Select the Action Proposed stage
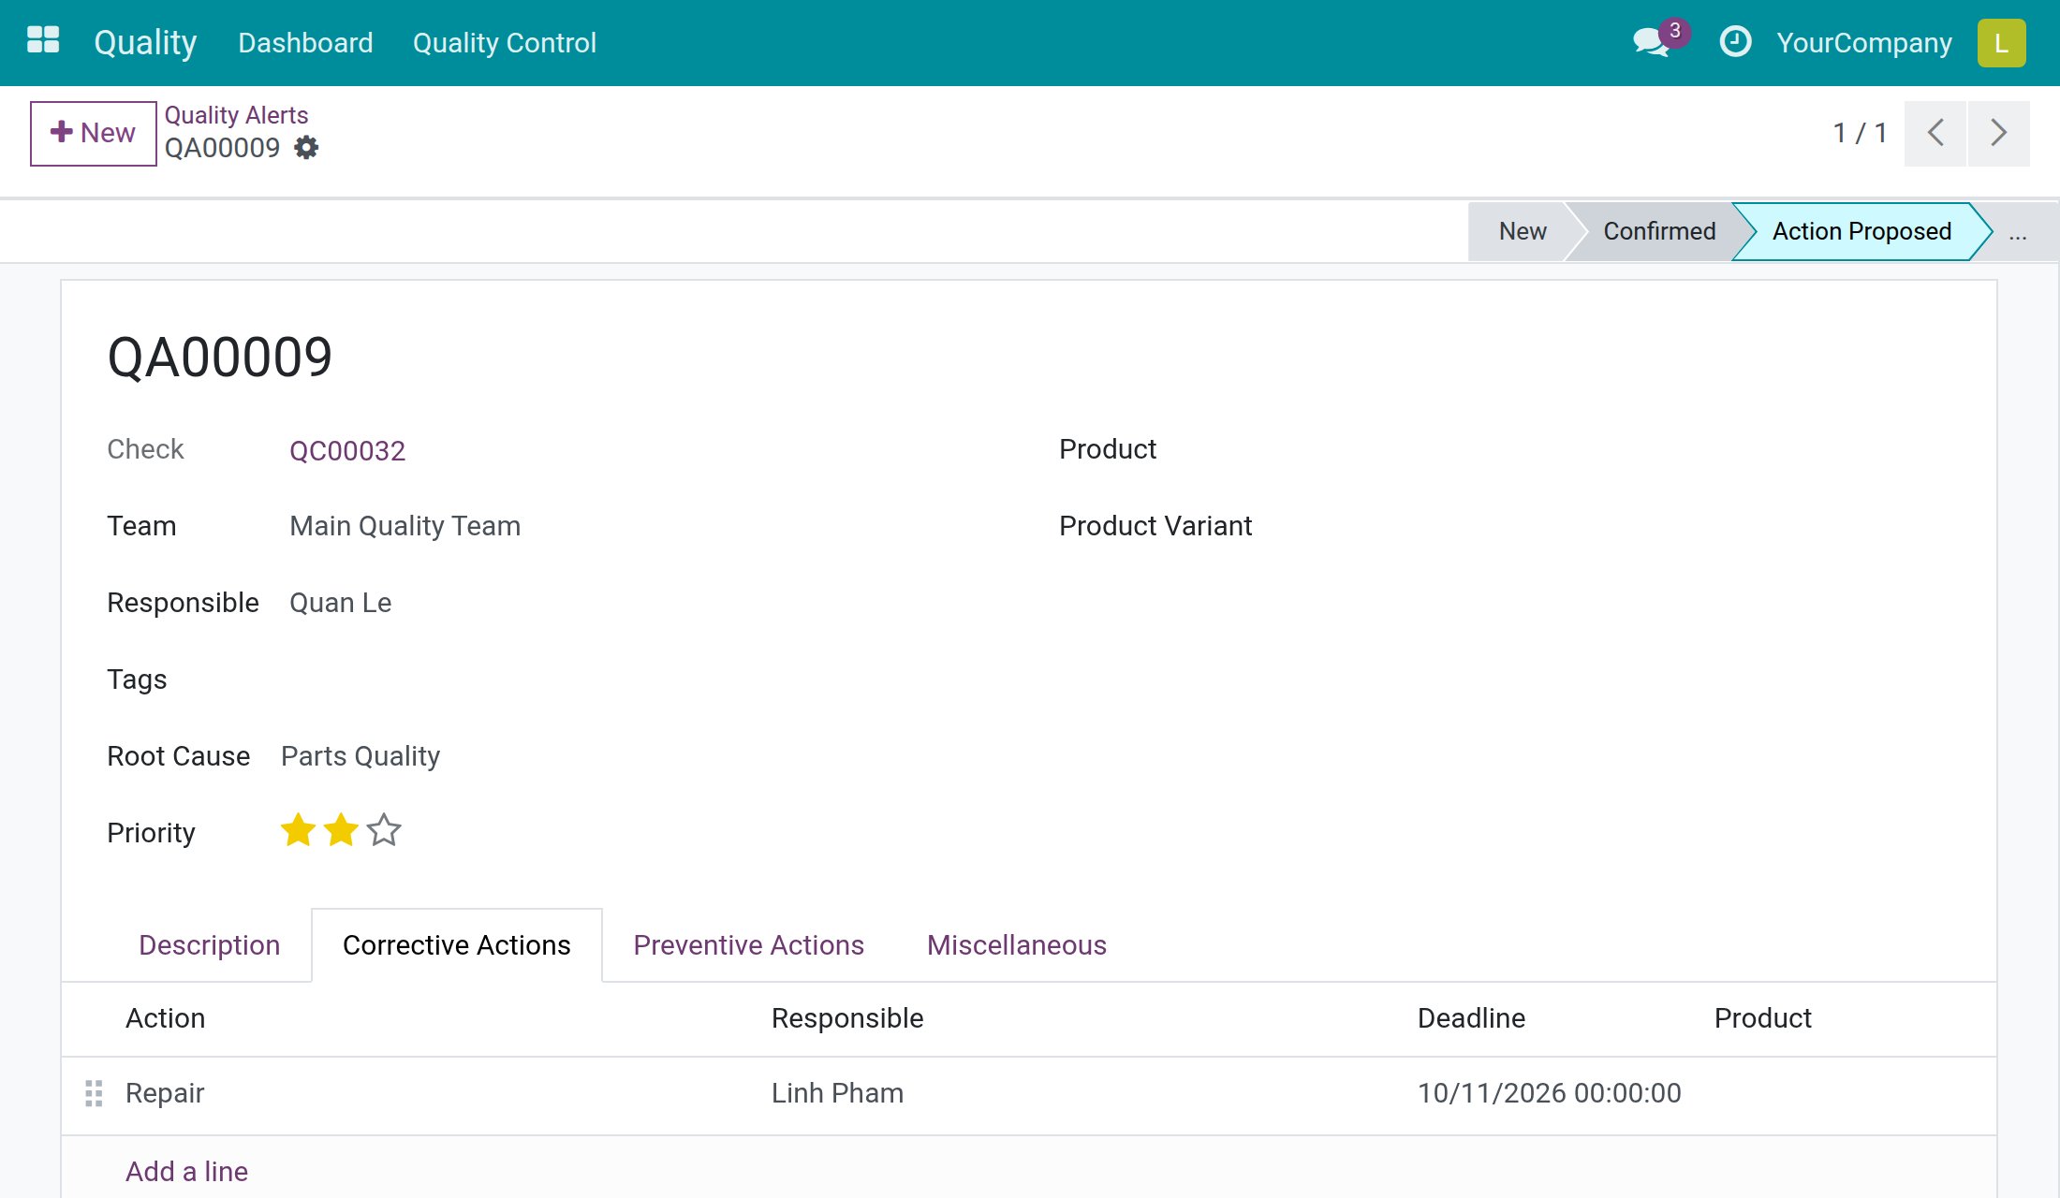 [x=1861, y=231]
